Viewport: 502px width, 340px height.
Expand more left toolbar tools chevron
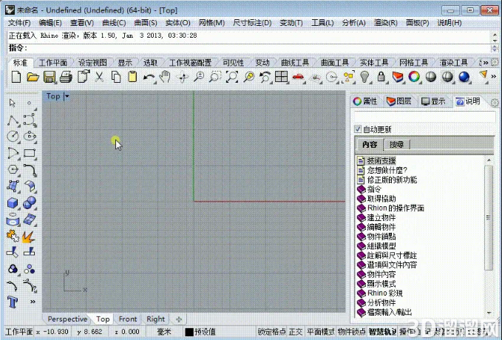[33, 302]
